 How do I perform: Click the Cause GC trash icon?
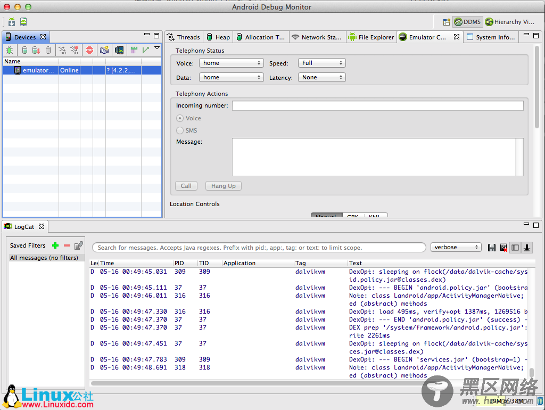(x=48, y=50)
